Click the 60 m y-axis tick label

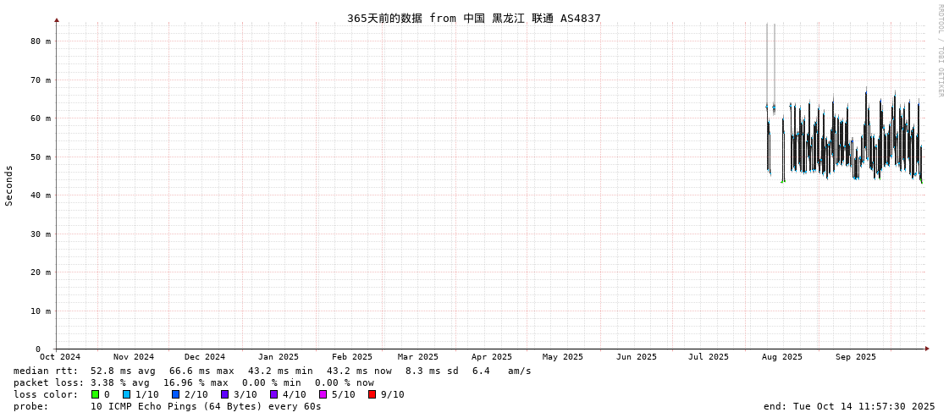click(x=41, y=118)
